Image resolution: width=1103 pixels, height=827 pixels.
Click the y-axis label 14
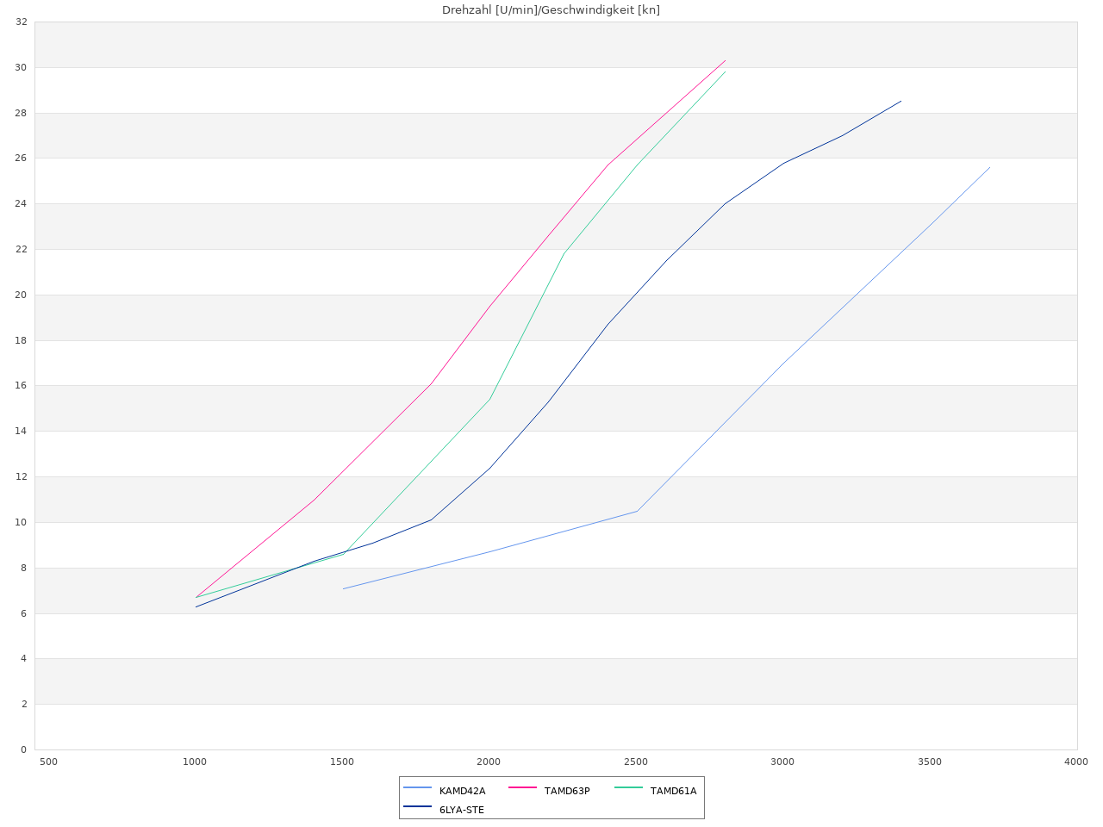tap(22, 431)
